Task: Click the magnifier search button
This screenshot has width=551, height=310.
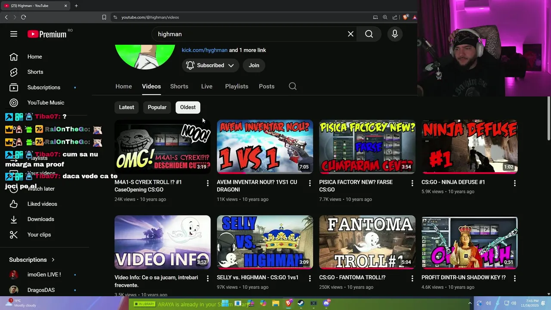Action: 369,34
